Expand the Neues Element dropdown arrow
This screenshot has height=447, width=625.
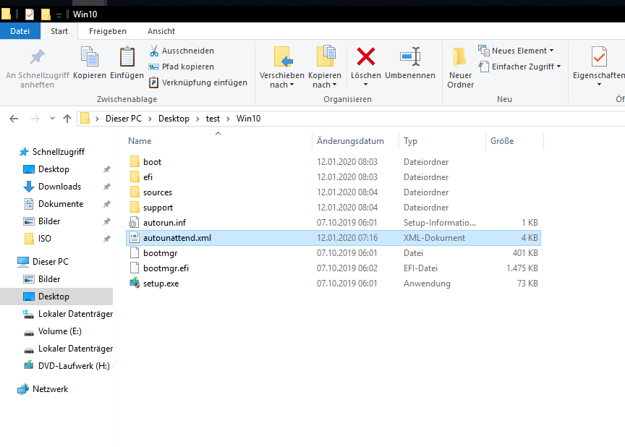tap(552, 51)
